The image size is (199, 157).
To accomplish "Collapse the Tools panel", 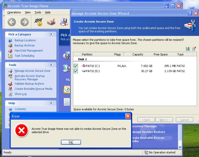I will pos(51,65).
